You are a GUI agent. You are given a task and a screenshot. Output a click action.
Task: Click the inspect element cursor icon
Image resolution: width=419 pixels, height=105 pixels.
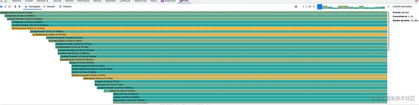(1, 1)
